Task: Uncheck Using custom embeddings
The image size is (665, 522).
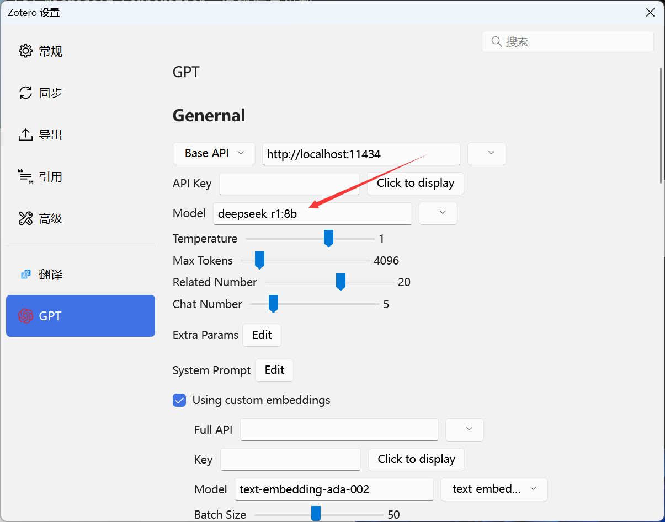Action: pyautogui.click(x=179, y=400)
